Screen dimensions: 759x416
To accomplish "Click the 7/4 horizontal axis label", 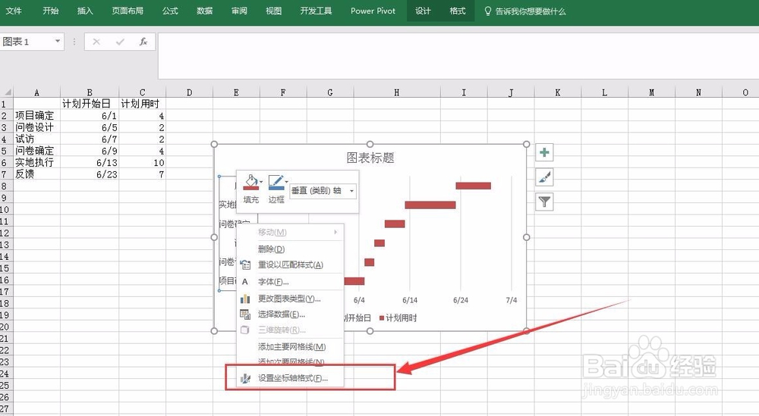I will point(511,300).
